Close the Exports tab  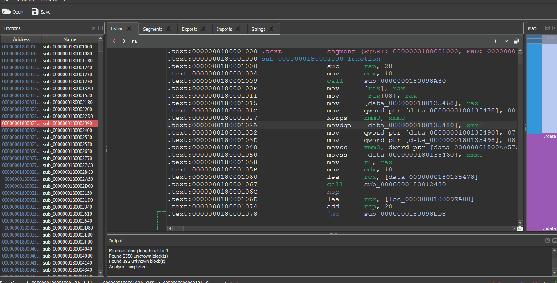[x=203, y=29]
